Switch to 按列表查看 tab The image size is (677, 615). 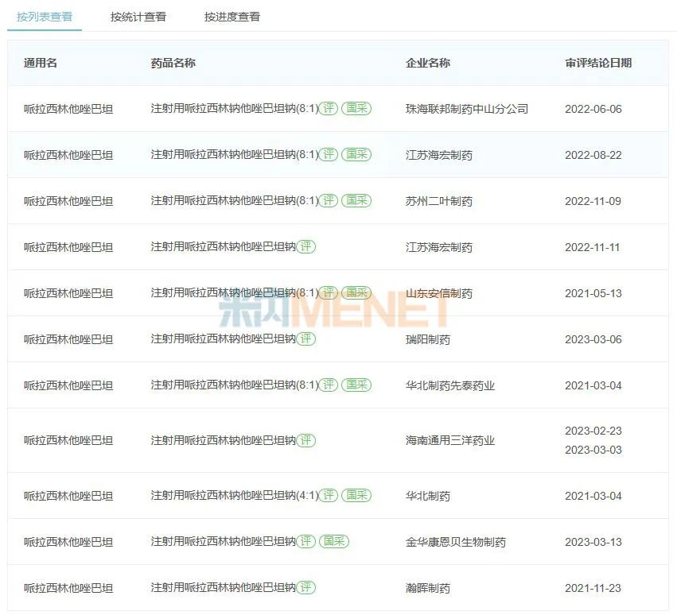[x=45, y=17]
